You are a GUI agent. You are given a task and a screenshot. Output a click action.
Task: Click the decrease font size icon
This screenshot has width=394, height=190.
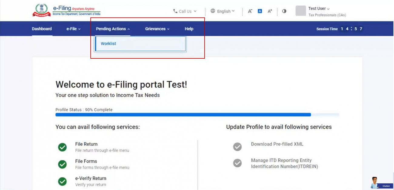point(250,11)
